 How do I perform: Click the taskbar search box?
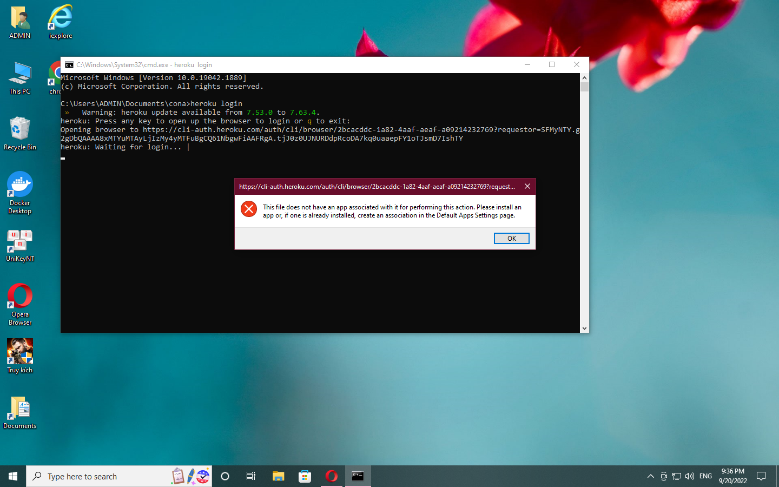[x=119, y=476]
